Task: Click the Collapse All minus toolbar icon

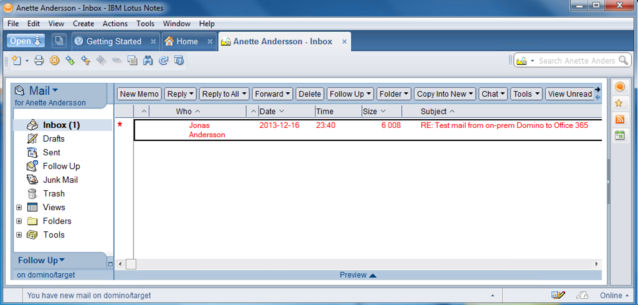Action: [117, 61]
